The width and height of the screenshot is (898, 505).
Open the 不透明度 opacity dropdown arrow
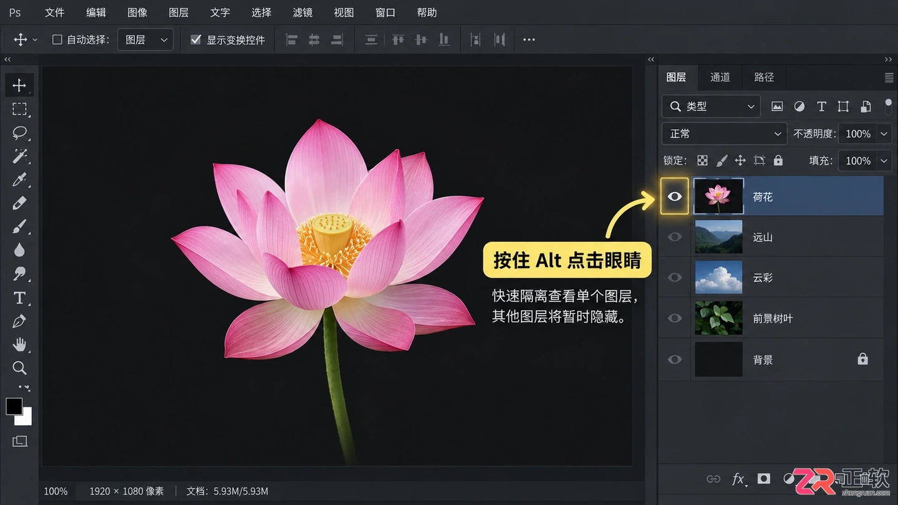click(884, 133)
